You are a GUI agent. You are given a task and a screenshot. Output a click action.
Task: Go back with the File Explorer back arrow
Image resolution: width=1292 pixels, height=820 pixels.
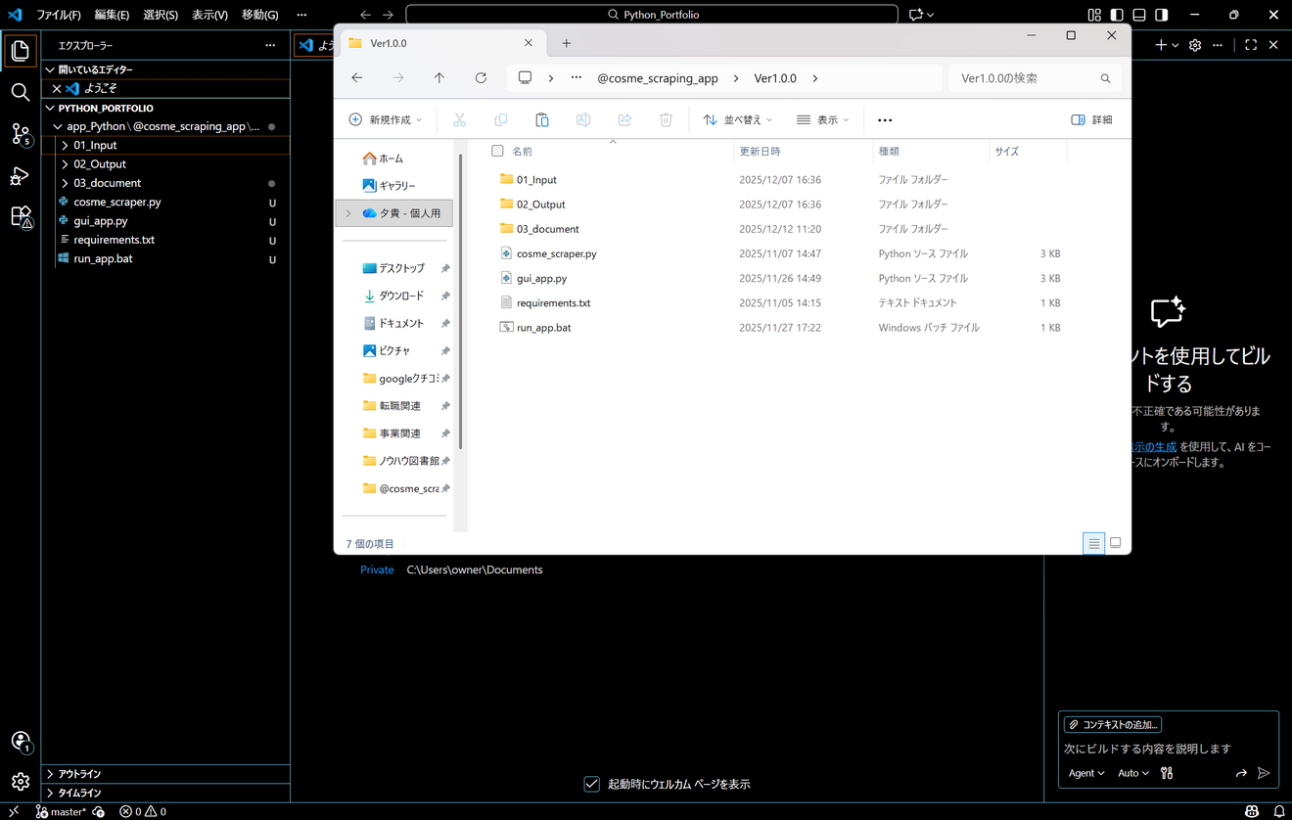tap(357, 78)
